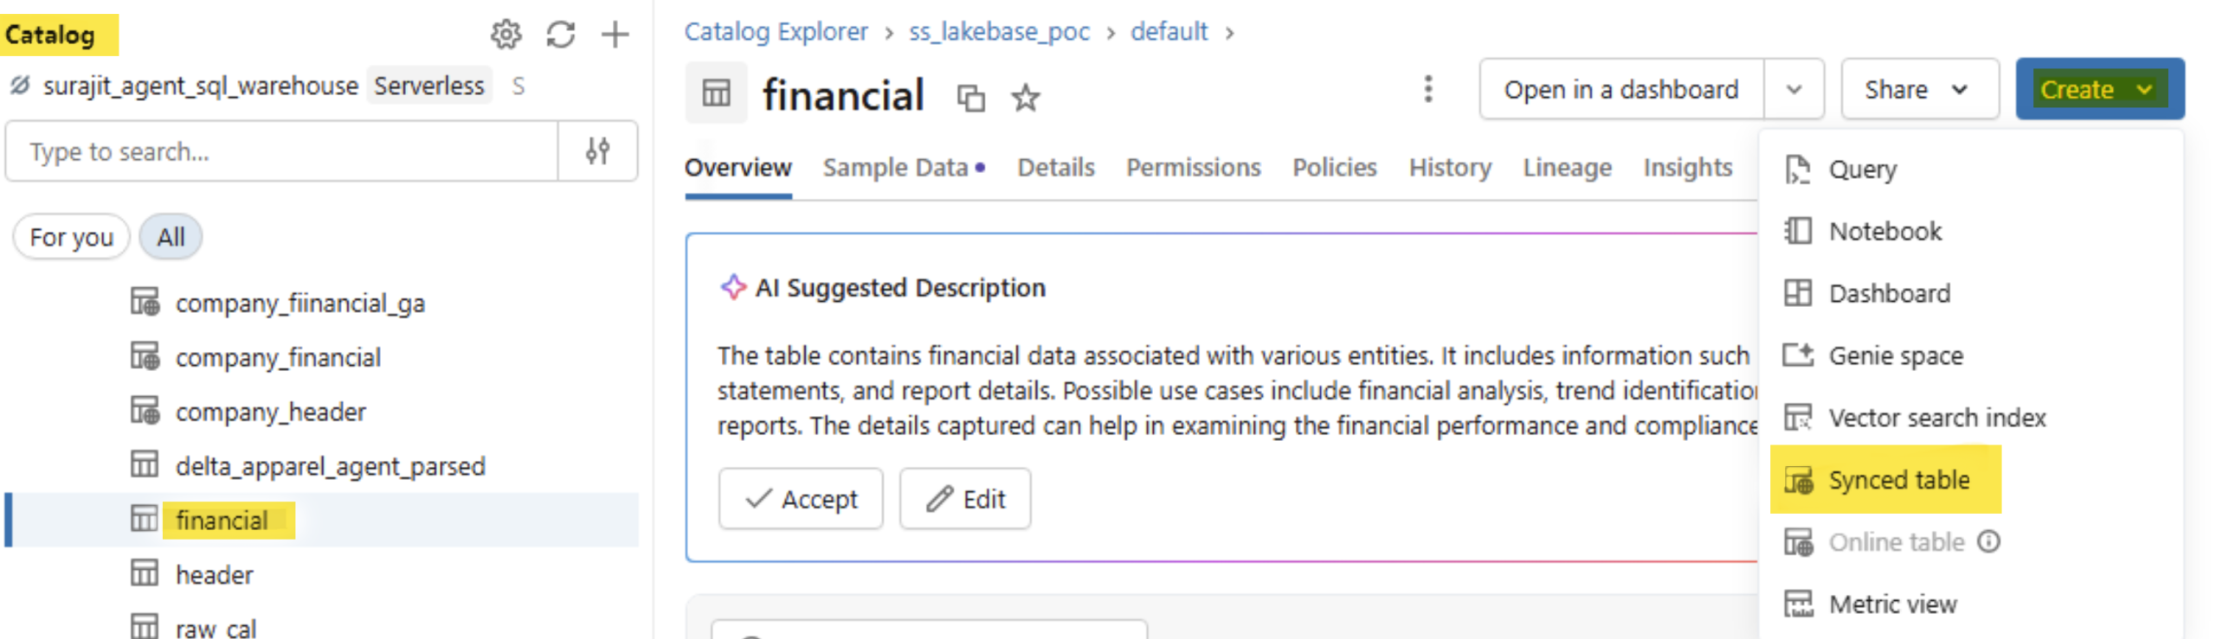The height and width of the screenshot is (639, 2216).
Task: Open catalog settings gear icon
Action: coord(506,35)
